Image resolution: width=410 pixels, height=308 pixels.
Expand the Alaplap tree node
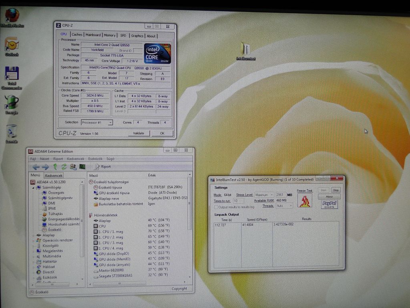click(x=33, y=235)
